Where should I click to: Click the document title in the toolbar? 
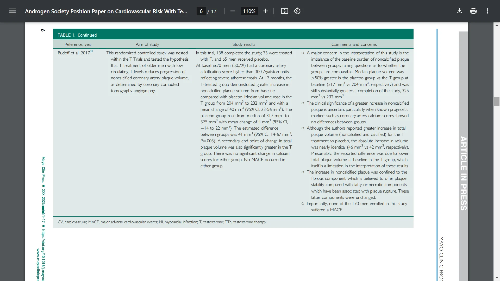(106, 11)
